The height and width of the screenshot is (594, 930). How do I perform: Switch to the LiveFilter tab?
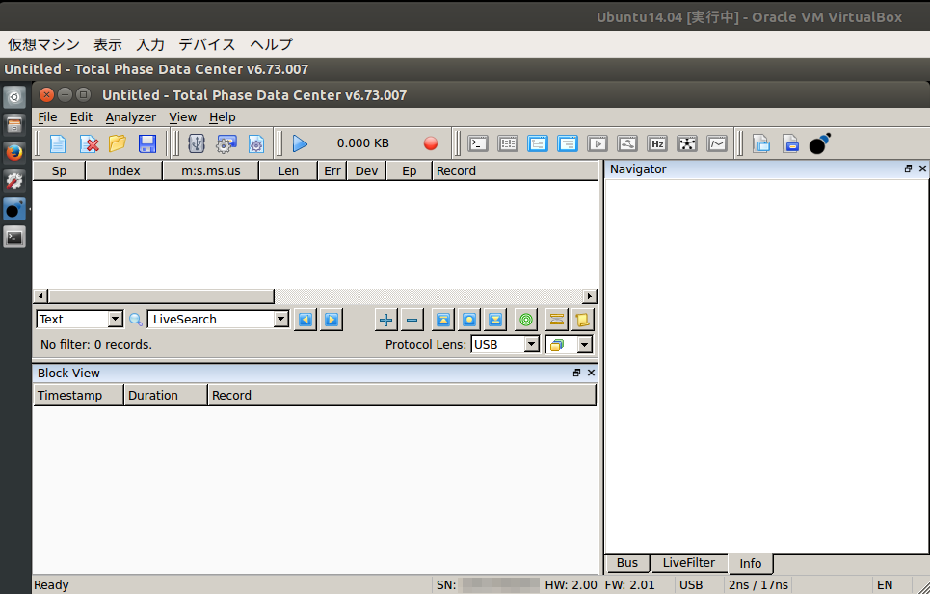689,563
